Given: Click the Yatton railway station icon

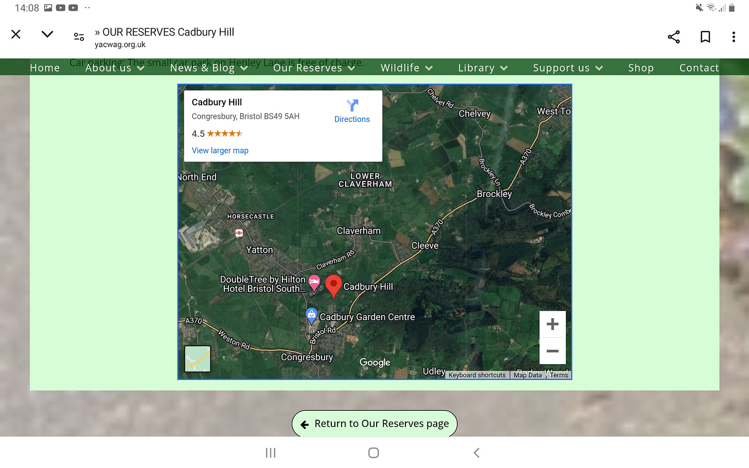Looking at the screenshot, I should 239,233.
